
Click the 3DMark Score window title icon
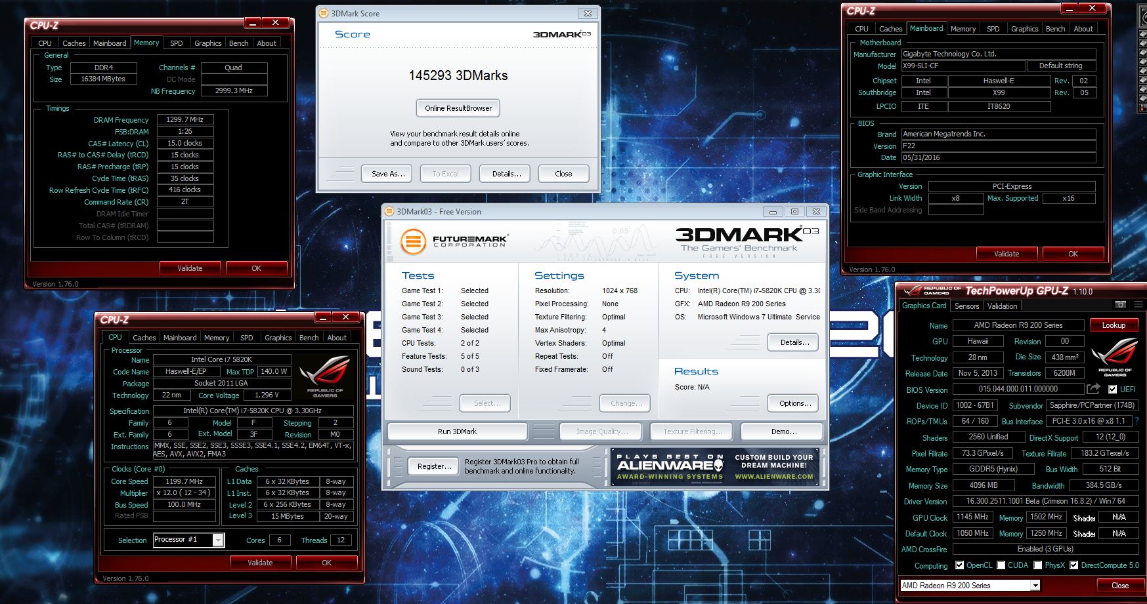(324, 13)
